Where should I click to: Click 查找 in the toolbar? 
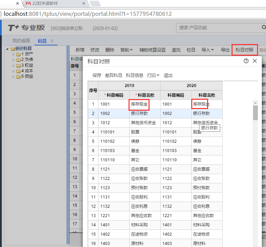(x=176, y=50)
